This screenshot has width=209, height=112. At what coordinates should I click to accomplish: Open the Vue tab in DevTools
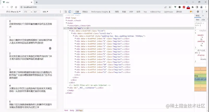click(x=145, y=12)
